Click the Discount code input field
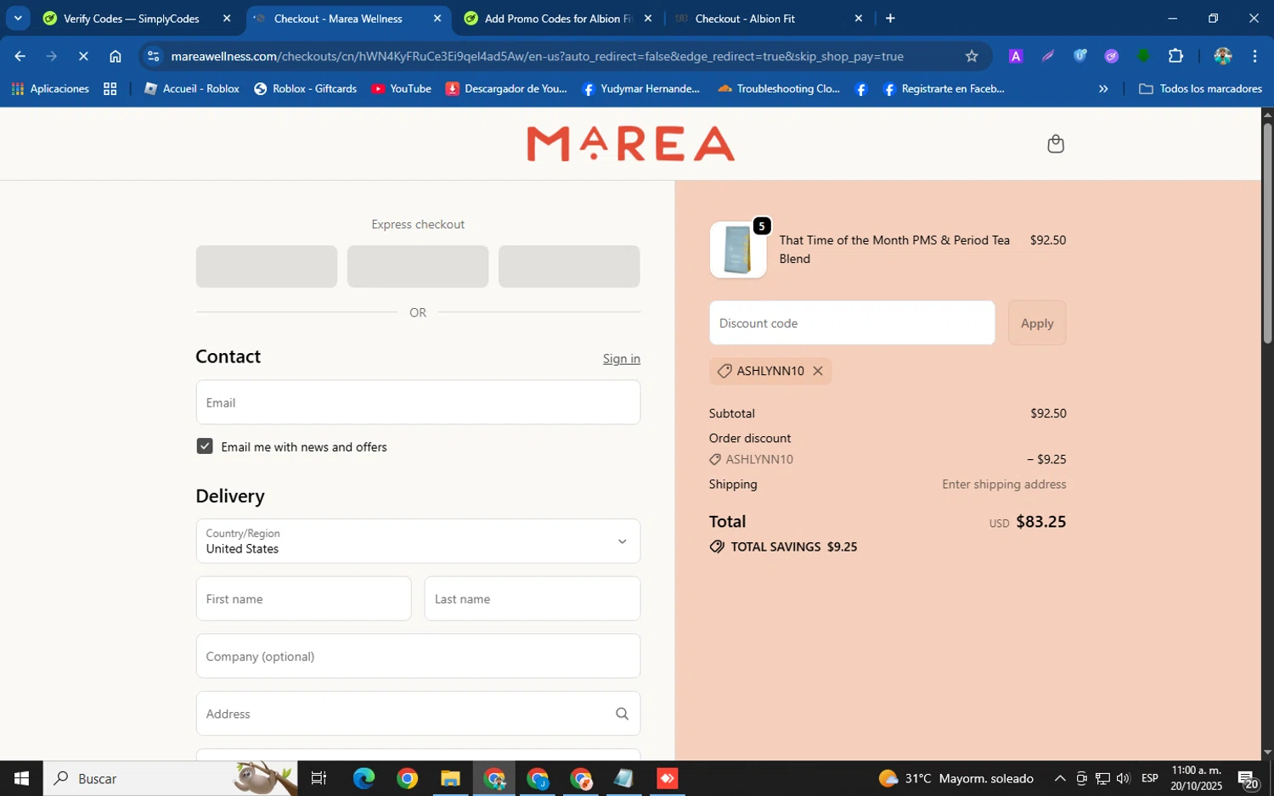Image resolution: width=1274 pixels, height=796 pixels. coord(852,322)
